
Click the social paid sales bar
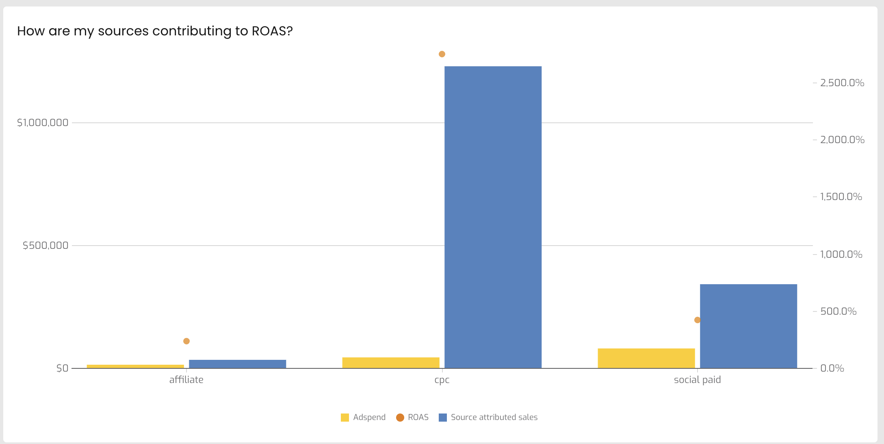tap(748, 326)
